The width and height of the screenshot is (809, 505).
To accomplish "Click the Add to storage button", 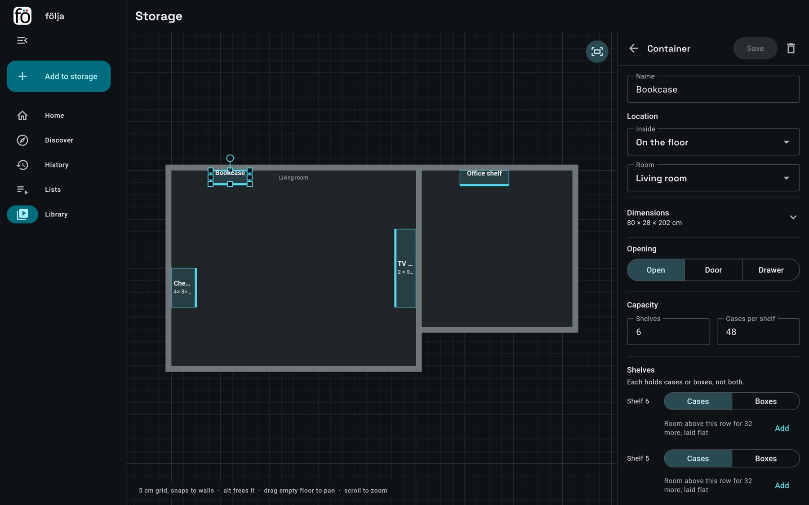I will [x=59, y=76].
